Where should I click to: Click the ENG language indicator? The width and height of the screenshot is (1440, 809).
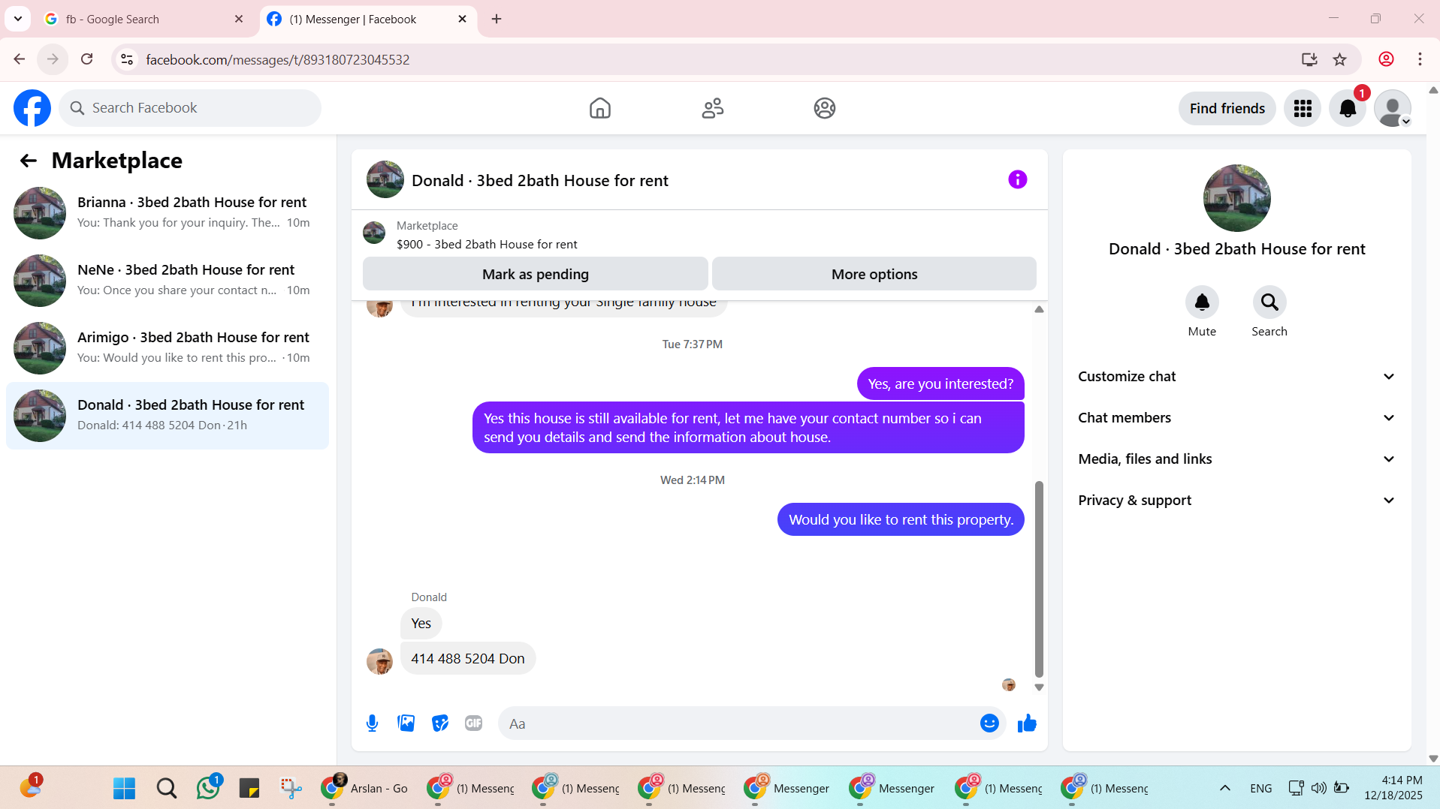[x=1260, y=789]
